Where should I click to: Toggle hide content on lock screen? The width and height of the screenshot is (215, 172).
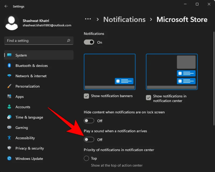[x=89, y=120]
